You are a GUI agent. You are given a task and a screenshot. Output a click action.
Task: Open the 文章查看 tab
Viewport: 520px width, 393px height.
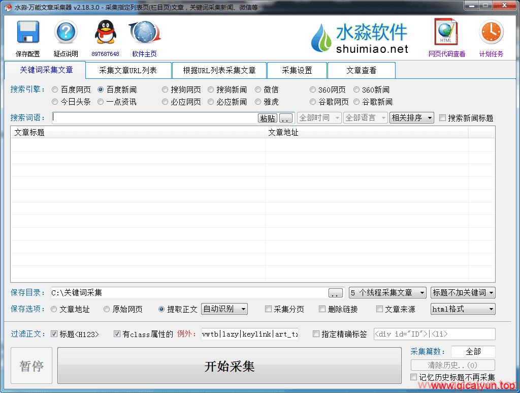pyautogui.click(x=361, y=70)
